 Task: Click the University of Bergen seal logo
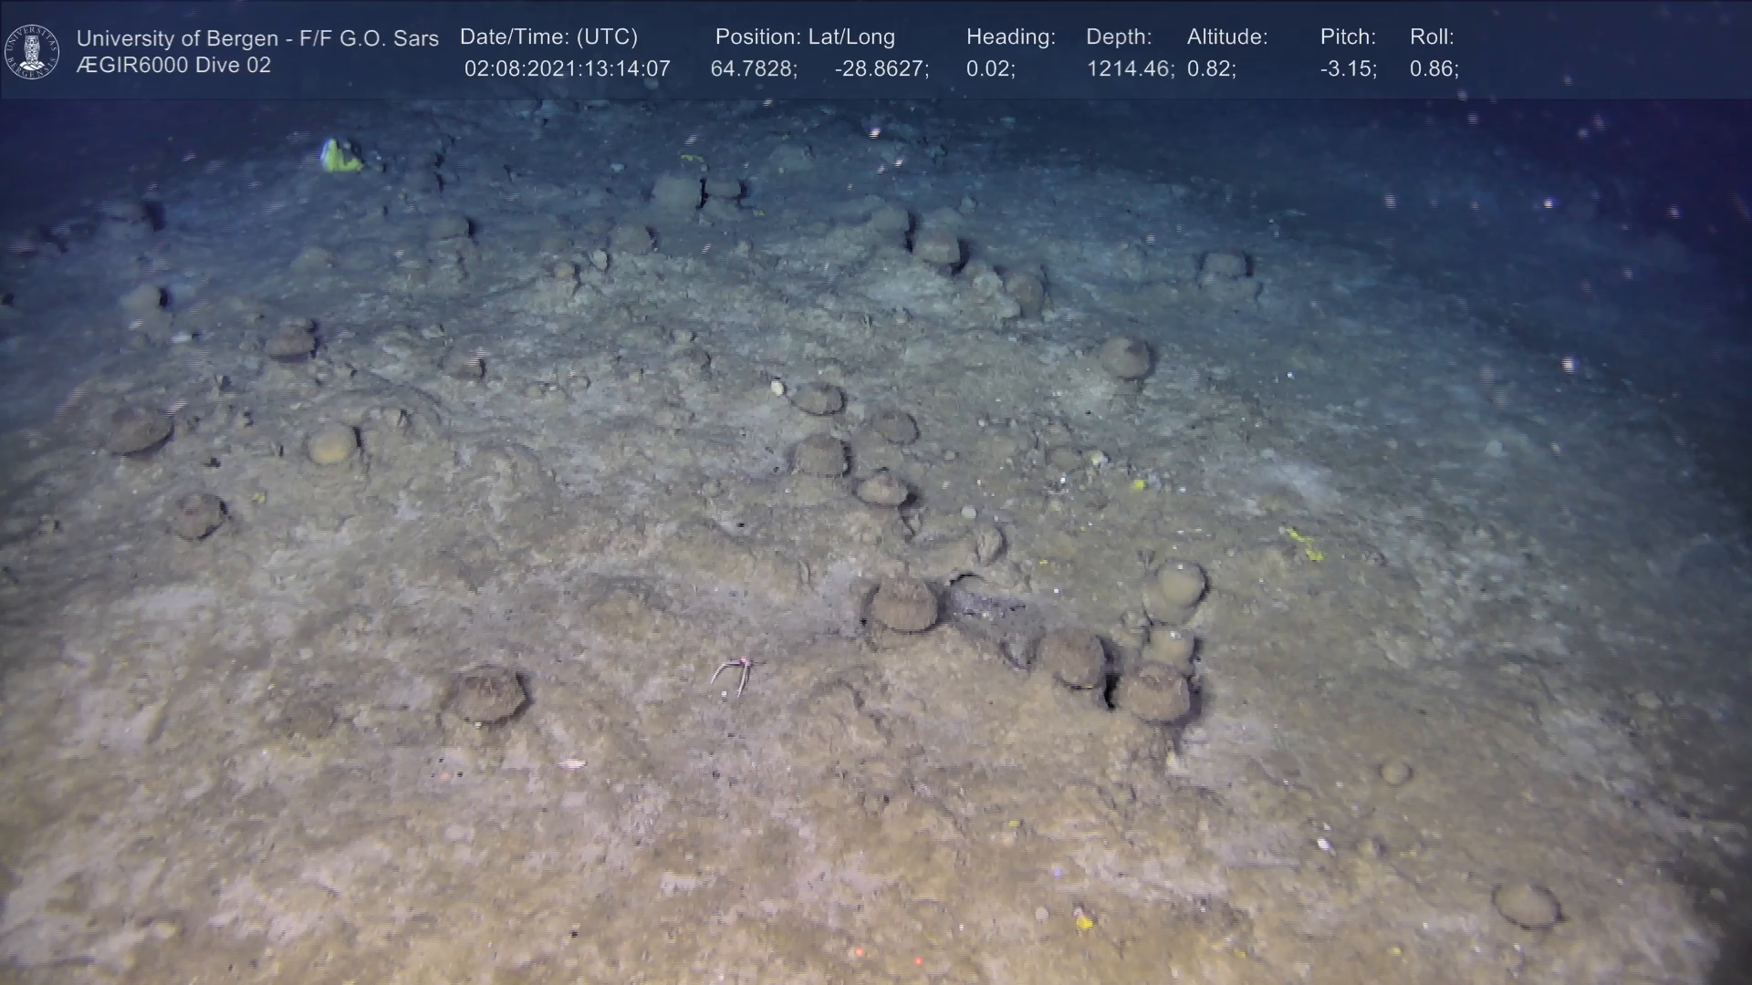32,51
